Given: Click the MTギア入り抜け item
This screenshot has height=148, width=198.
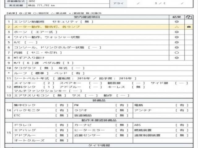Looking at the screenshot, I should tap(29, 58).
